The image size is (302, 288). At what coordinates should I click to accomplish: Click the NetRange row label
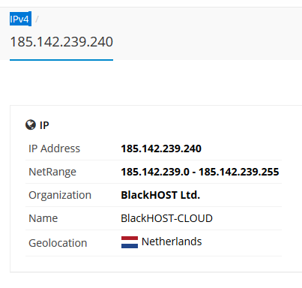52,172
